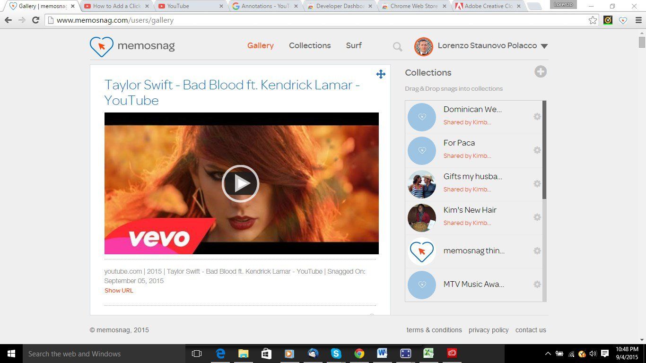This screenshot has height=363, width=646.
Task: Open Microsoft Edge from the taskbar
Action: click(x=220, y=354)
